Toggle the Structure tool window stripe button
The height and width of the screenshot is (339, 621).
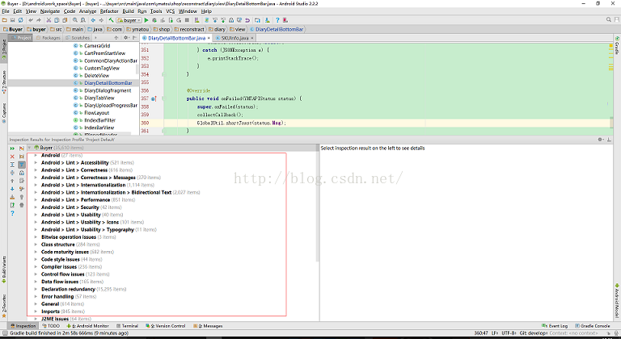tap(3, 82)
